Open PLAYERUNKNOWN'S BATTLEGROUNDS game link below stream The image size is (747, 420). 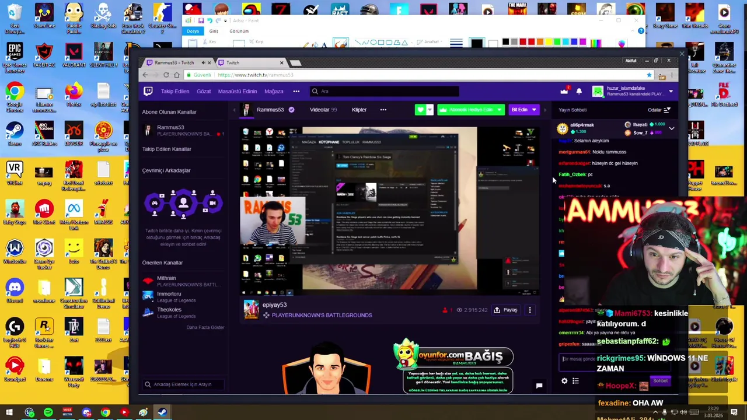tap(322, 315)
